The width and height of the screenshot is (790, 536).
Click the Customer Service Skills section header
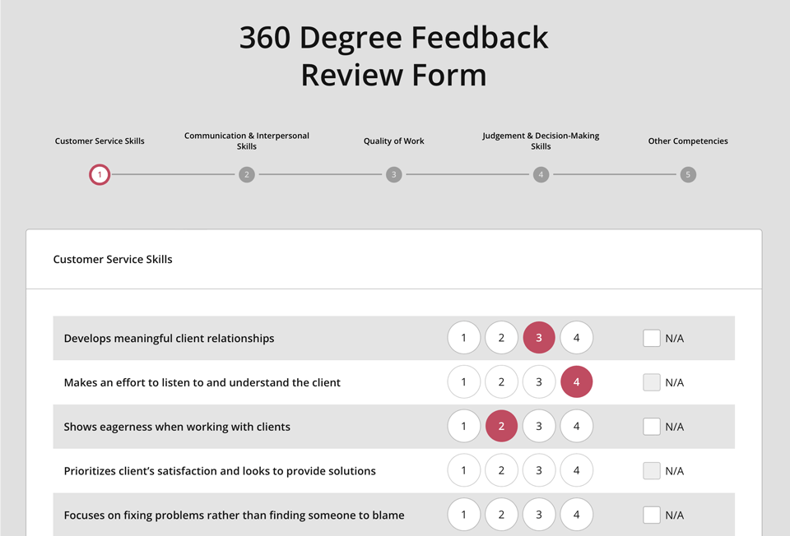[113, 259]
